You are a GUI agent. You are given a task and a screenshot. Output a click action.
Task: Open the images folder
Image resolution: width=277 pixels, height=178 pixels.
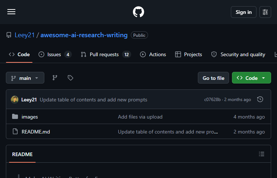click(30, 117)
